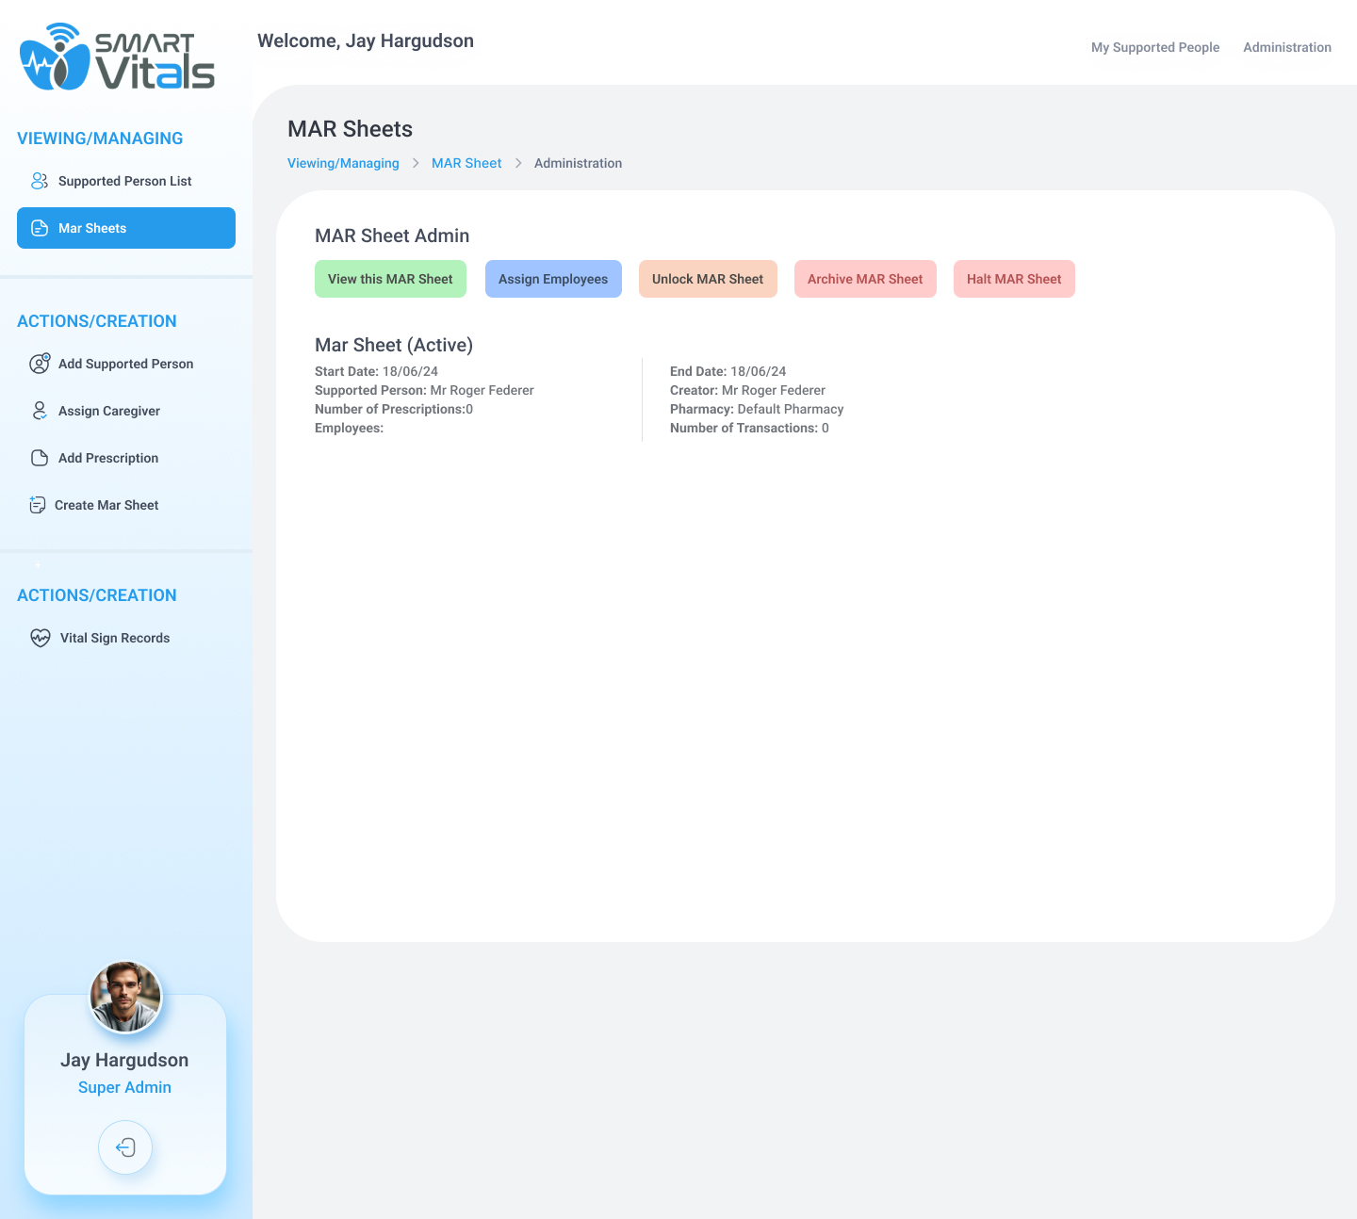
Task: Follow the Viewing/Managing breadcrumb link
Action: click(x=343, y=163)
